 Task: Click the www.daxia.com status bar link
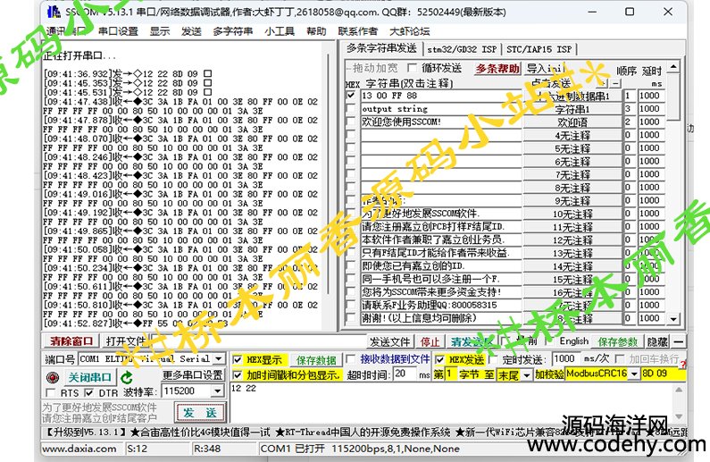point(79,449)
